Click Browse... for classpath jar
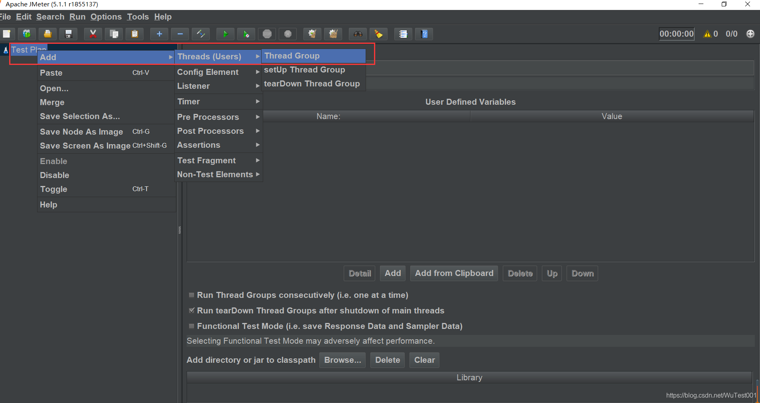Viewport: 760px width, 403px height. point(343,360)
